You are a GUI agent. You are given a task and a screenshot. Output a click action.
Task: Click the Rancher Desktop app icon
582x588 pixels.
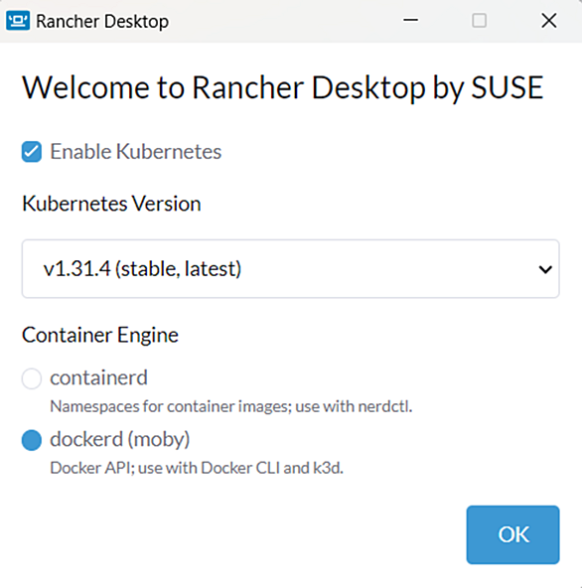pyautogui.click(x=18, y=21)
